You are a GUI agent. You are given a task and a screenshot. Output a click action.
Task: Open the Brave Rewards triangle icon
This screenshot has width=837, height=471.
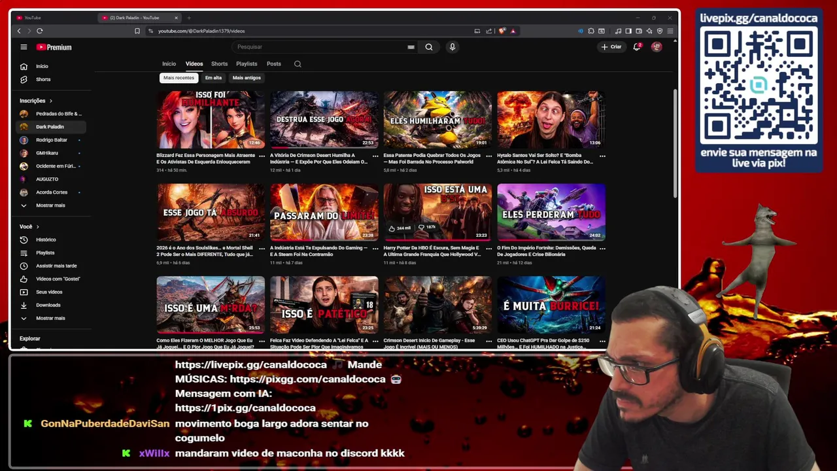tap(513, 31)
